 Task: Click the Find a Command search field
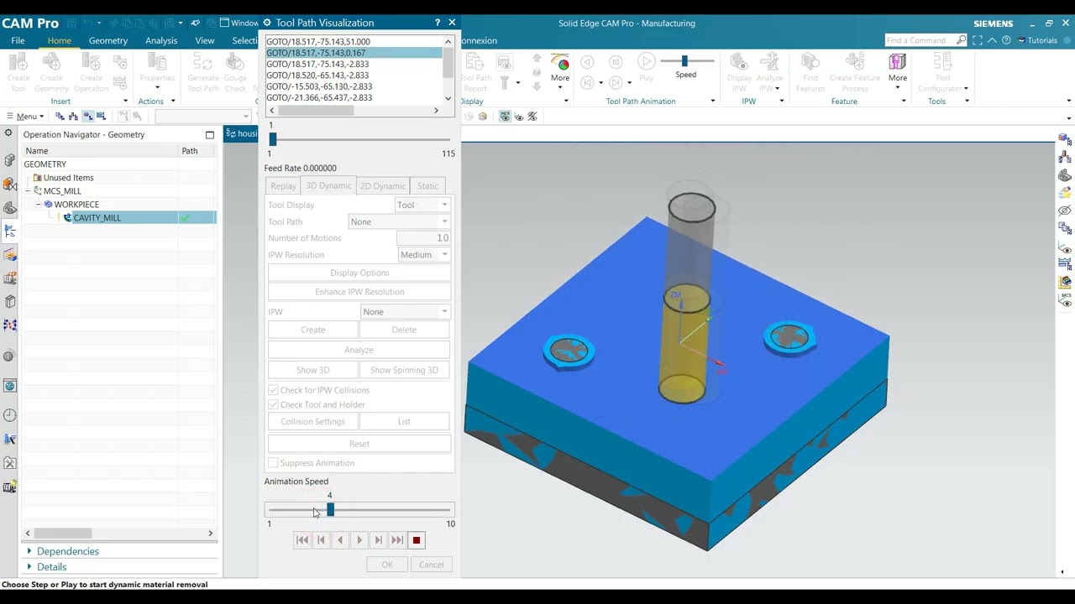(920, 40)
